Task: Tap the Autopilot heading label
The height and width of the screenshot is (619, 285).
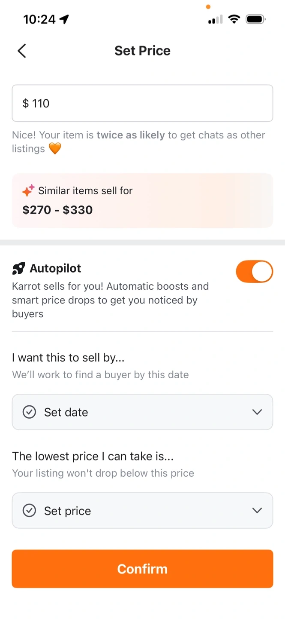Action: tap(55, 269)
